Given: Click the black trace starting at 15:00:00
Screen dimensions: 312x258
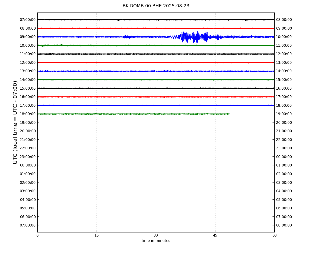Looking at the screenshot, I should click(x=156, y=88).
